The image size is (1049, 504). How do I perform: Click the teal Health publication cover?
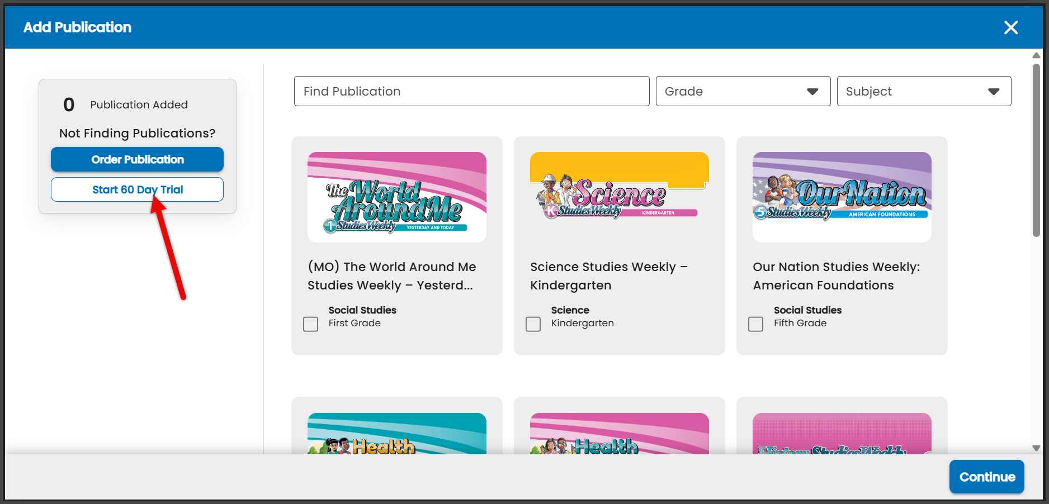397,434
